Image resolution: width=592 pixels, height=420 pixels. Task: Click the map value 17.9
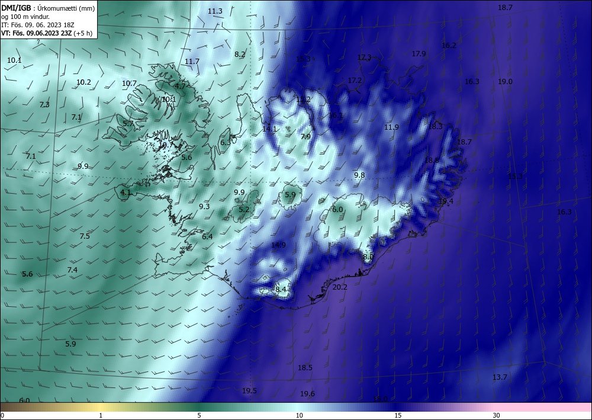[419, 54]
